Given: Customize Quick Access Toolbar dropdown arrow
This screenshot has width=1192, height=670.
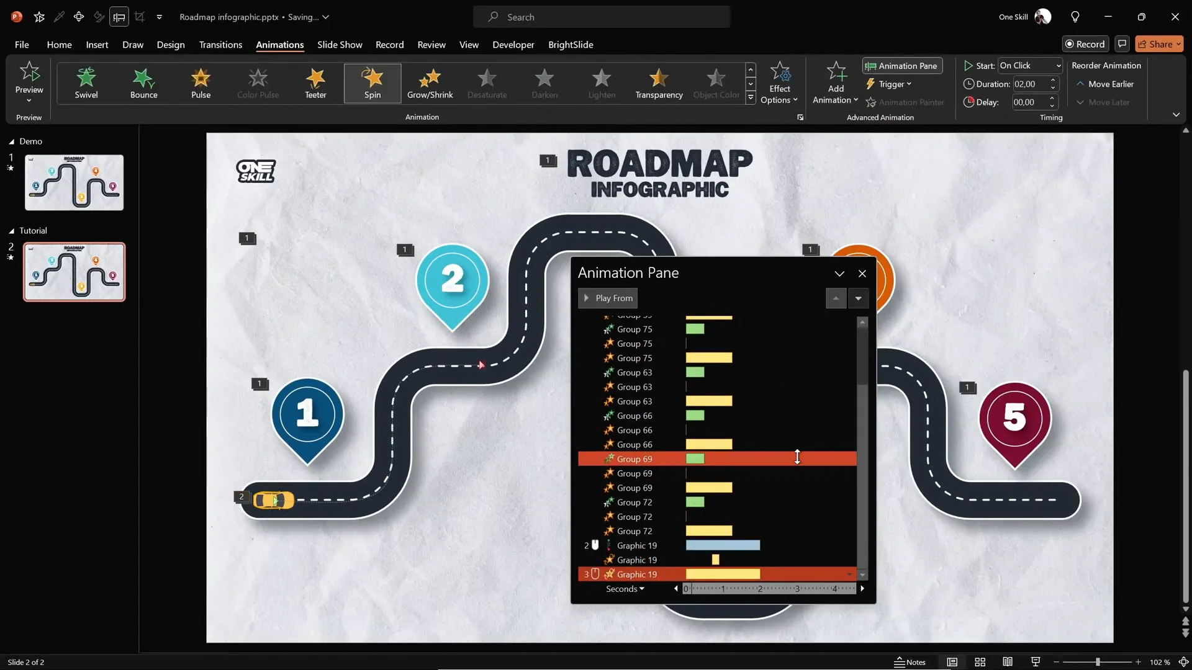Looking at the screenshot, I should (160, 17).
